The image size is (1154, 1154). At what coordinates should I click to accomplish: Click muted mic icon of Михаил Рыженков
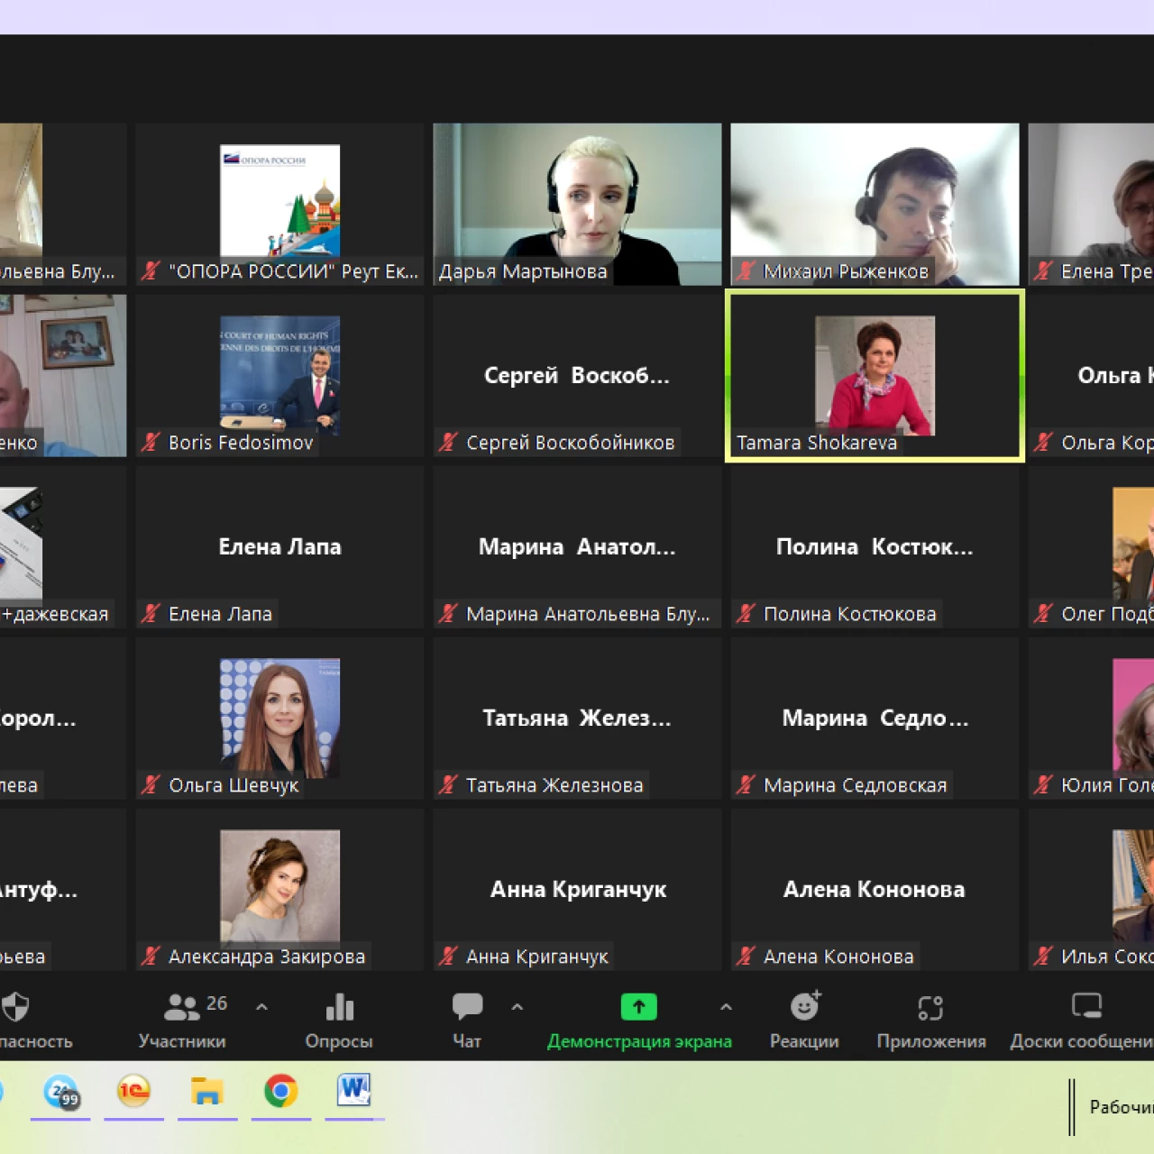click(746, 270)
